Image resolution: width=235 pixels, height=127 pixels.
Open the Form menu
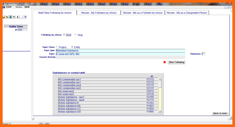[9, 7]
